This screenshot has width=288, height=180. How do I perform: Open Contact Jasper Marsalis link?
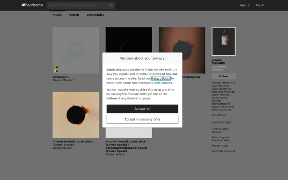220,131
